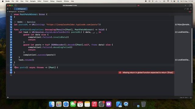Click the line 29 LocalDataTas... result text

point(183,60)
